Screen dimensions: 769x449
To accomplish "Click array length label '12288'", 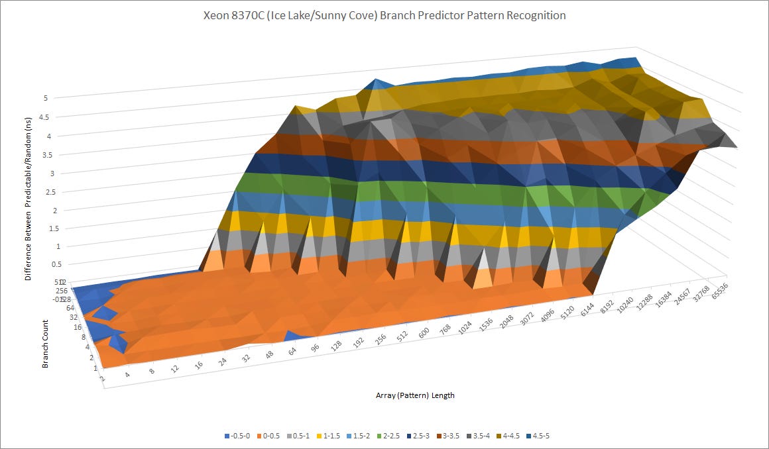I will [646, 303].
